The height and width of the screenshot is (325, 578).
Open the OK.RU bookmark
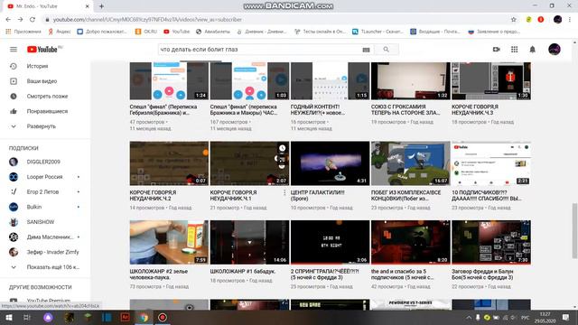(x=146, y=32)
